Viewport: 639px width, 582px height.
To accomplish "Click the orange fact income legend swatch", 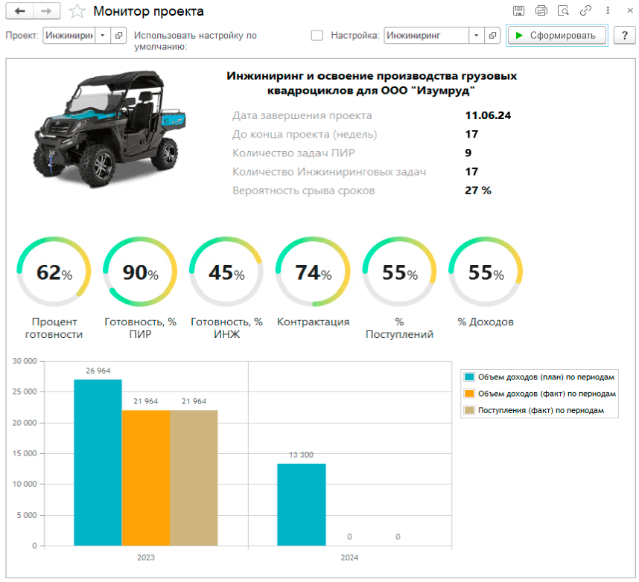I will (x=469, y=393).
